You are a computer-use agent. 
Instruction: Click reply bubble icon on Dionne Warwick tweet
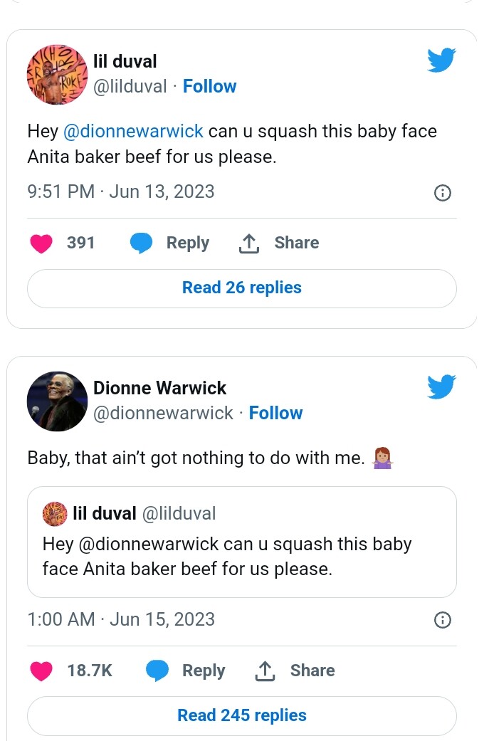pos(157,671)
